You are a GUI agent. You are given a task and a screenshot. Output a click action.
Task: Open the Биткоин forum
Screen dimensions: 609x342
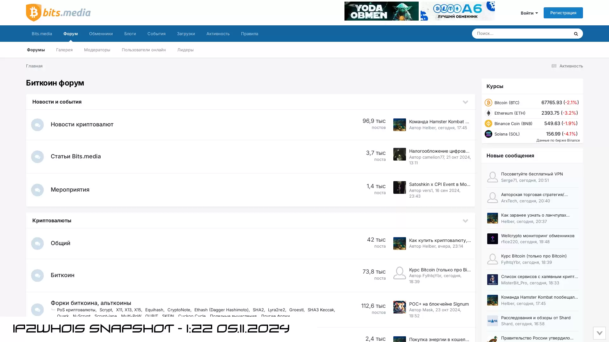point(62,275)
